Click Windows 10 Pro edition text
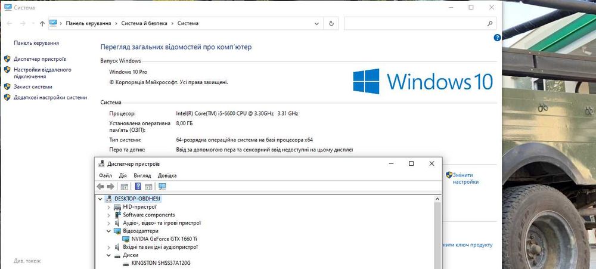The width and height of the screenshot is (596, 269). [128, 72]
